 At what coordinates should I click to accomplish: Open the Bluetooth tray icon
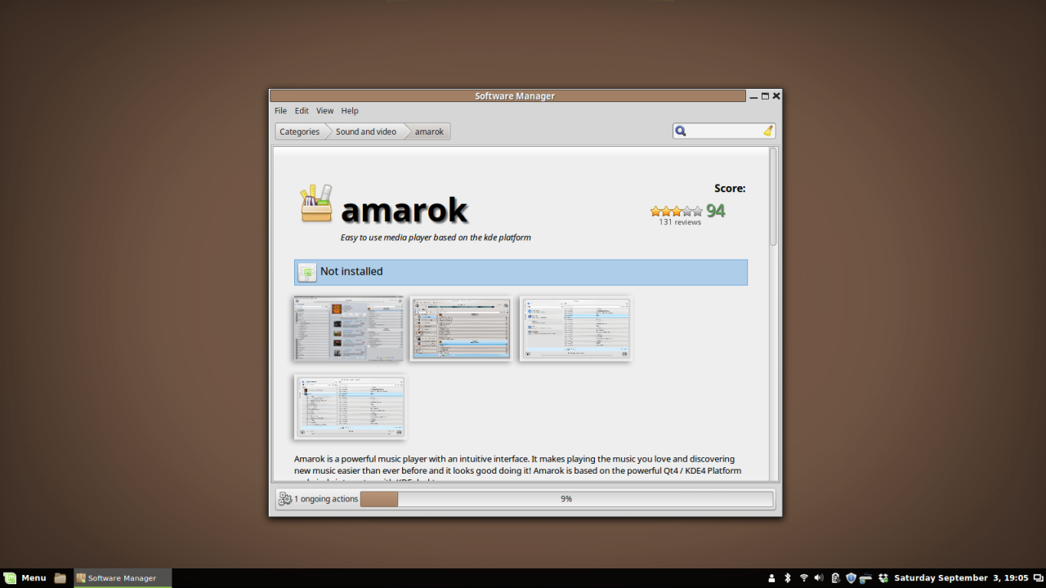(788, 578)
